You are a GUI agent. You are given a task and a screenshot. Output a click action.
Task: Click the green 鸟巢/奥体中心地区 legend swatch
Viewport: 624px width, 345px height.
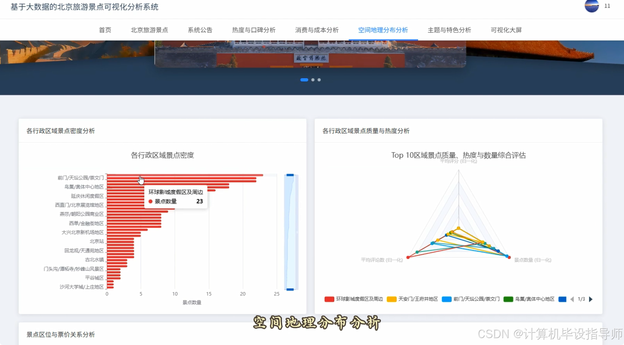point(508,299)
